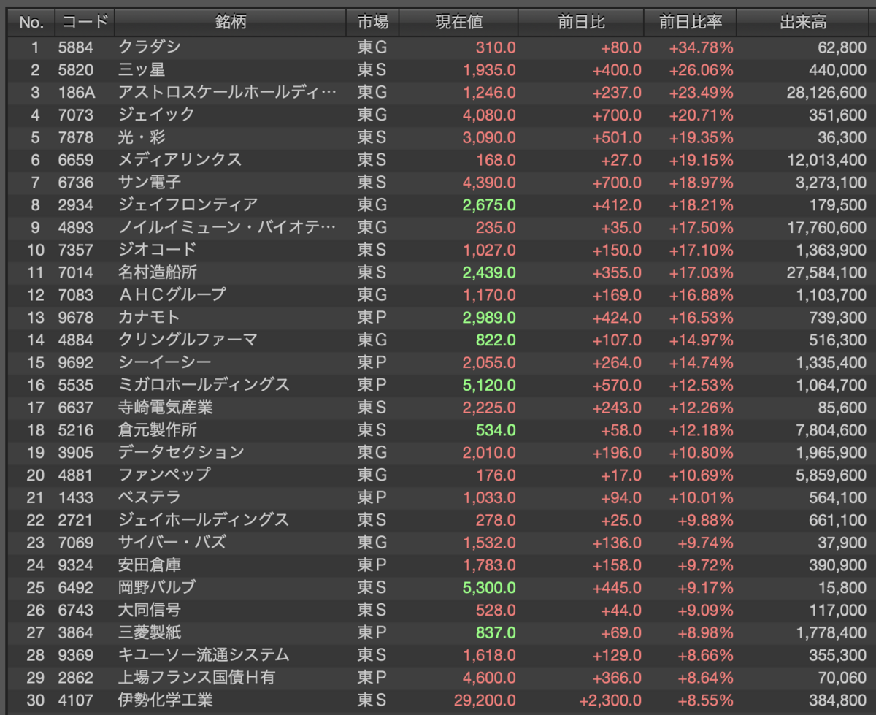Select クリングルファーマ in the list
The width and height of the screenshot is (876, 715).
[x=188, y=340]
